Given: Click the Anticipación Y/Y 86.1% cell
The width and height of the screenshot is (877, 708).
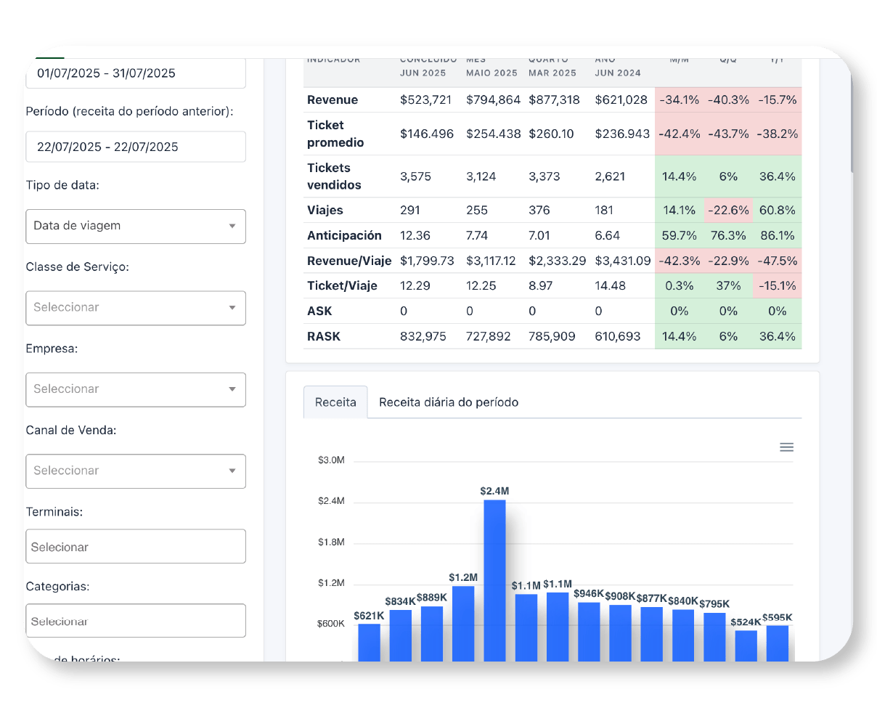Looking at the screenshot, I should click(x=777, y=235).
